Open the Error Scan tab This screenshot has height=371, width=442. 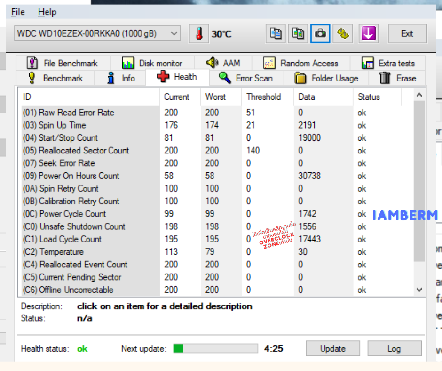tap(245, 78)
